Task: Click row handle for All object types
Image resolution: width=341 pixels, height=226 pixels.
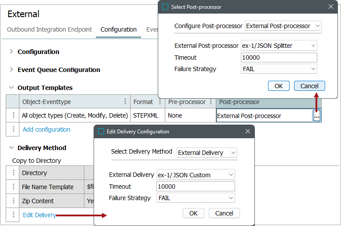Action: pyautogui.click(x=14, y=116)
